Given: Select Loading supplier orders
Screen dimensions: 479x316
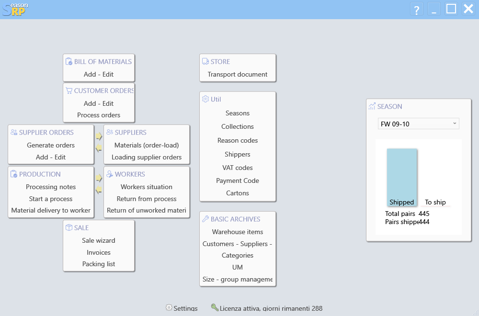Looking at the screenshot, I should coord(147,157).
